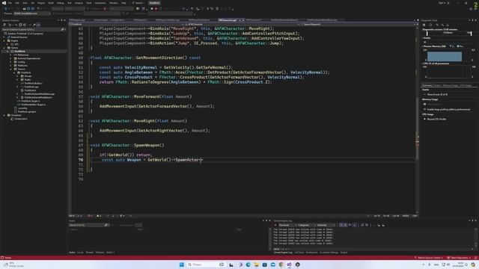Open the FirstWork project scope dropdown above editor
Image resolution: width=479 pixels, height=269 pixels.
coord(126,24)
